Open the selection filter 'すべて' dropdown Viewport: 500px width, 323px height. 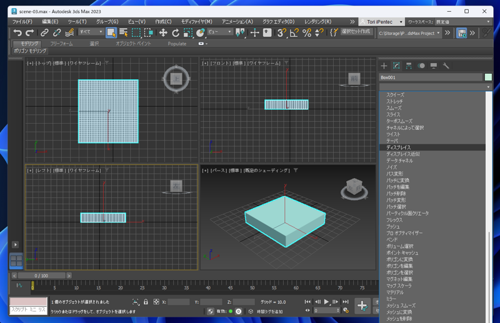pos(91,32)
